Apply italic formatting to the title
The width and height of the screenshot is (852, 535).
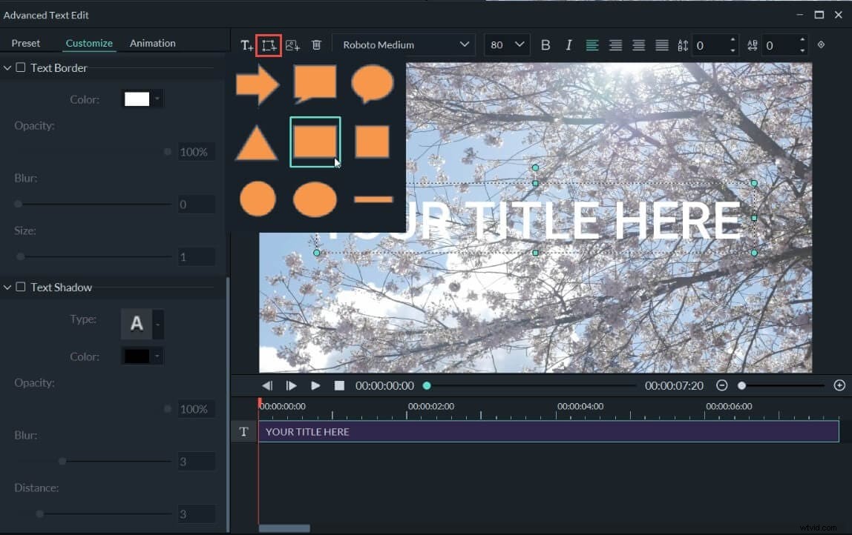coord(568,44)
